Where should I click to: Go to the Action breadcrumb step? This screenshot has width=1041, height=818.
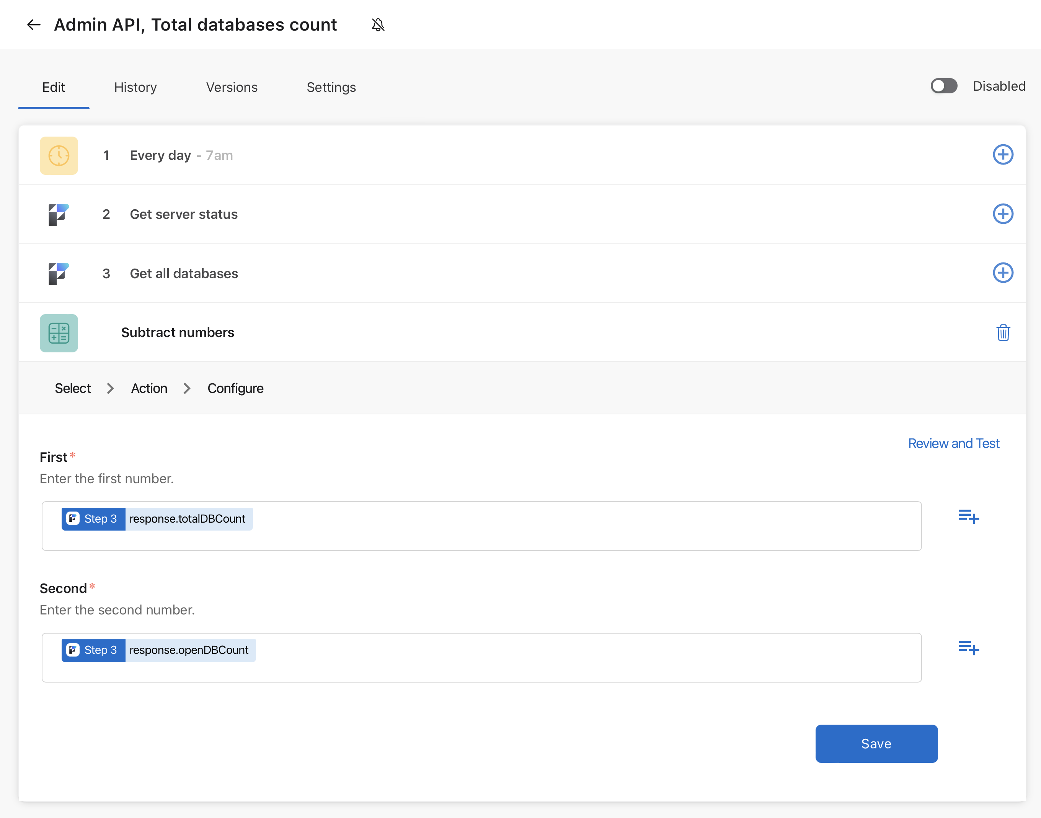coord(149,388)
